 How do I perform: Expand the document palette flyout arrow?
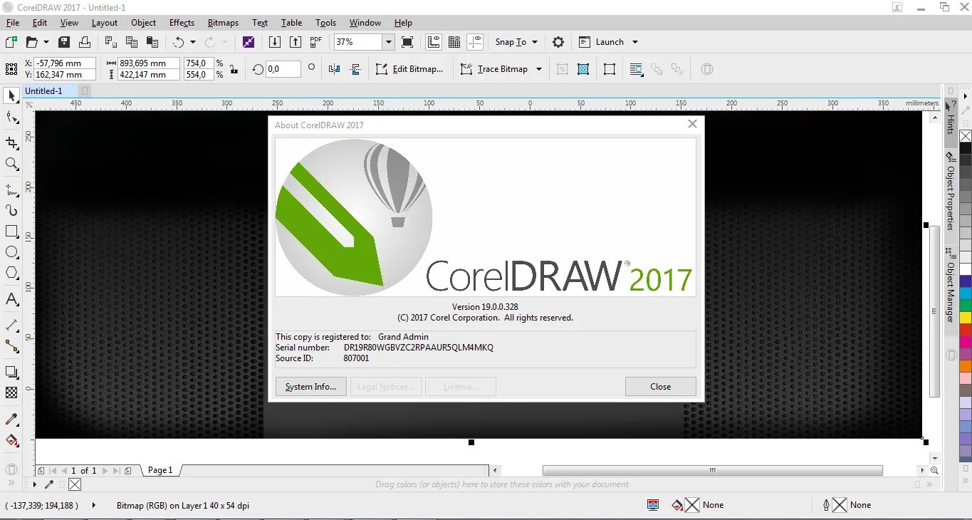(x=34, y=484)
